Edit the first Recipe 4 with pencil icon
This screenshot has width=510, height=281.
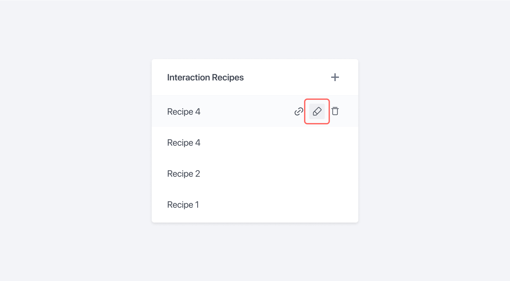(317, 111)
